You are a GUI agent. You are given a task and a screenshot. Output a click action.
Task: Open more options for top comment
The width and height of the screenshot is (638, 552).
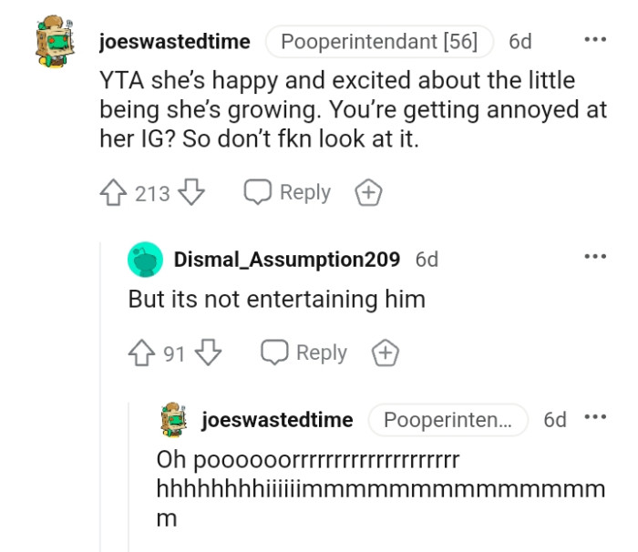595,41
